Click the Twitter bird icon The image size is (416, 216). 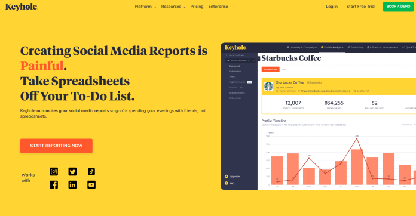pyautogui.click(x=72, y=171)
